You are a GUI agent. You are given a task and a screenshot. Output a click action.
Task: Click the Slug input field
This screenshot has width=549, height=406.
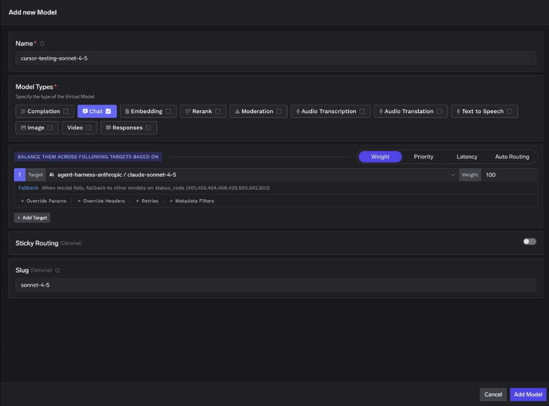coord(276,285)
